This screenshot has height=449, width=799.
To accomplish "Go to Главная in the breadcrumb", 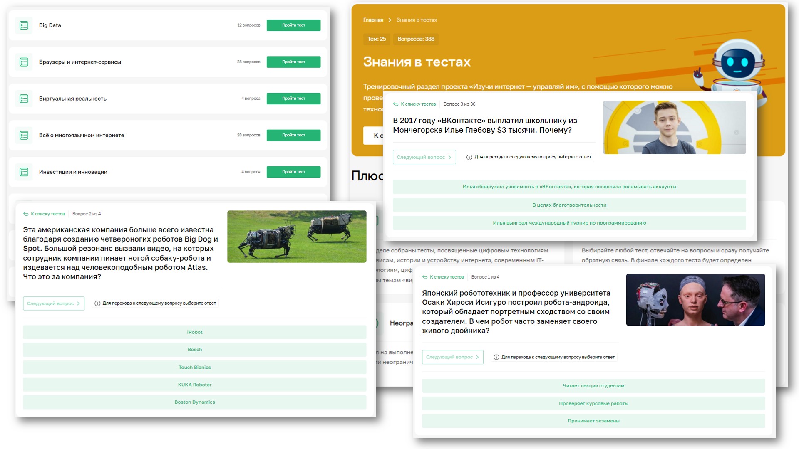I will [373, 20].
